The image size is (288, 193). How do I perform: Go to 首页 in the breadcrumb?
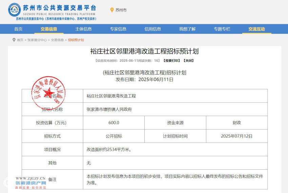pos(20,40)
